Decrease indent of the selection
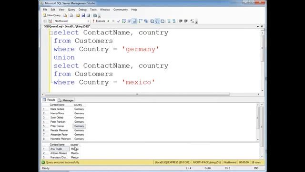 coord(181,21)
